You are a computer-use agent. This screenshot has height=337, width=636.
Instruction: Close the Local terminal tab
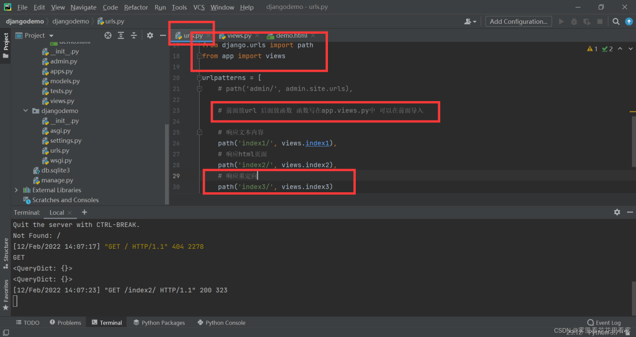(70, 213)
